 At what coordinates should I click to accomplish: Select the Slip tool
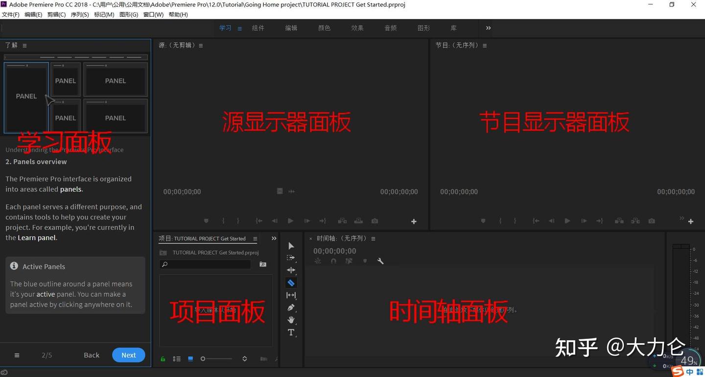[291, 295]
